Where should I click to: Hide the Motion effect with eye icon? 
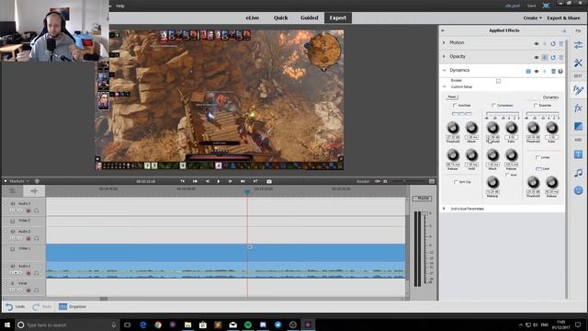[537, 43]
